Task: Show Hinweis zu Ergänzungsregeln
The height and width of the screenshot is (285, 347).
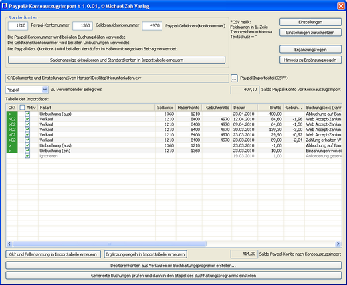Action: [x=310, y=60]
